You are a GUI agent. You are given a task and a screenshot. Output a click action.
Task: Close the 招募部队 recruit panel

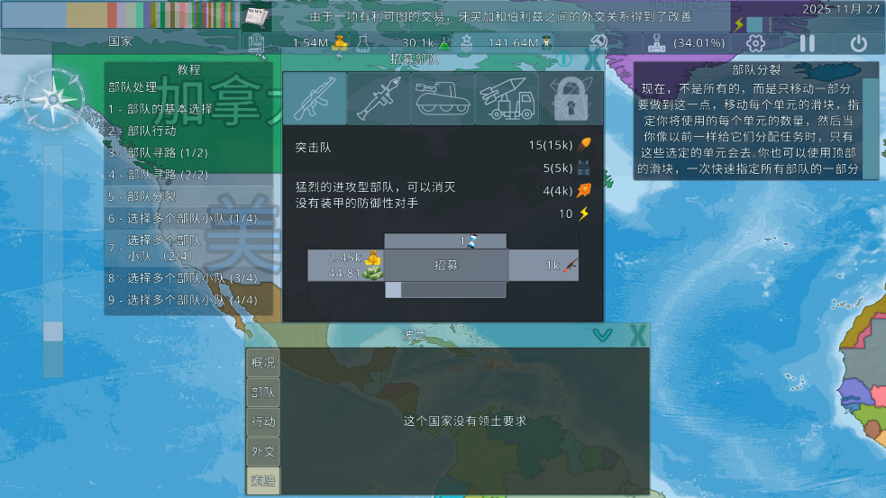click(593, 59)
